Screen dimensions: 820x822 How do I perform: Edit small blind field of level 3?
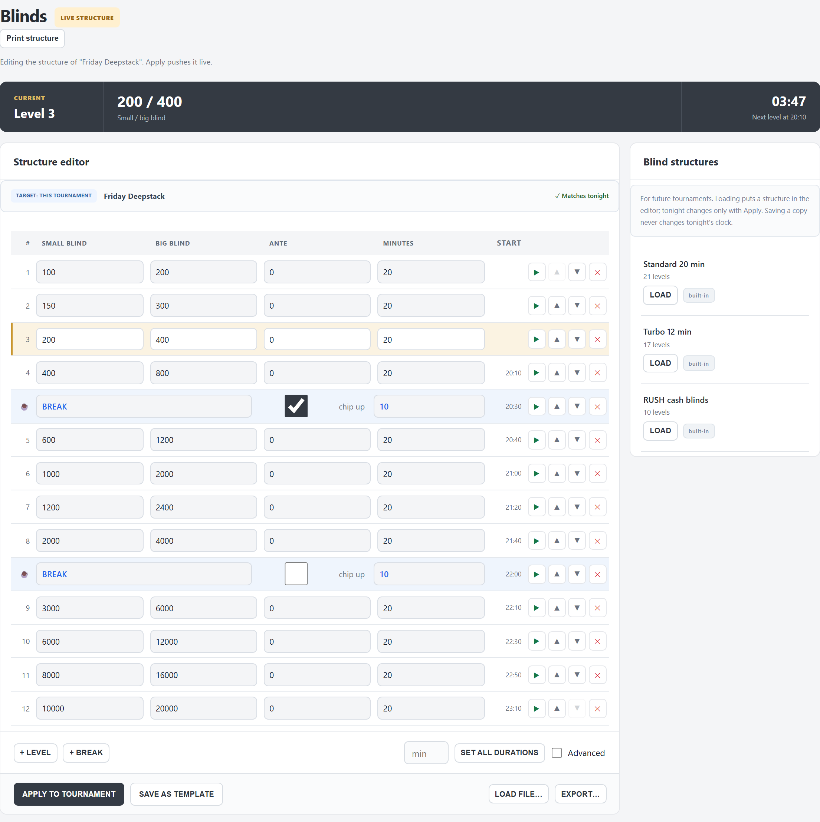(89, 339)
